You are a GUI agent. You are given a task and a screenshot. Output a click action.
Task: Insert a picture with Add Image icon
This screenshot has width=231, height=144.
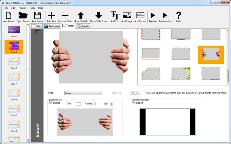pos(127,16)
